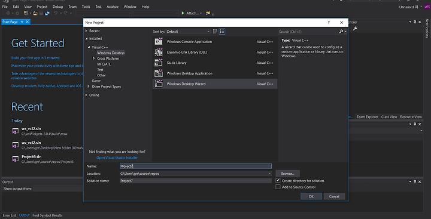431x219 pixels.
Task: Open the Attach button dropdown arrow
Action: 201,13
